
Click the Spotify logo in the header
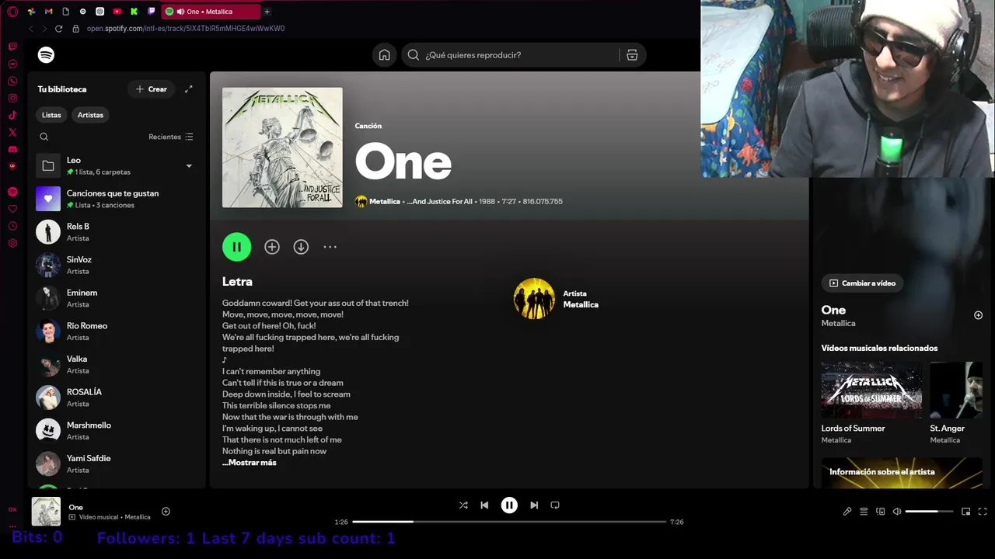[x=46, y=55]
